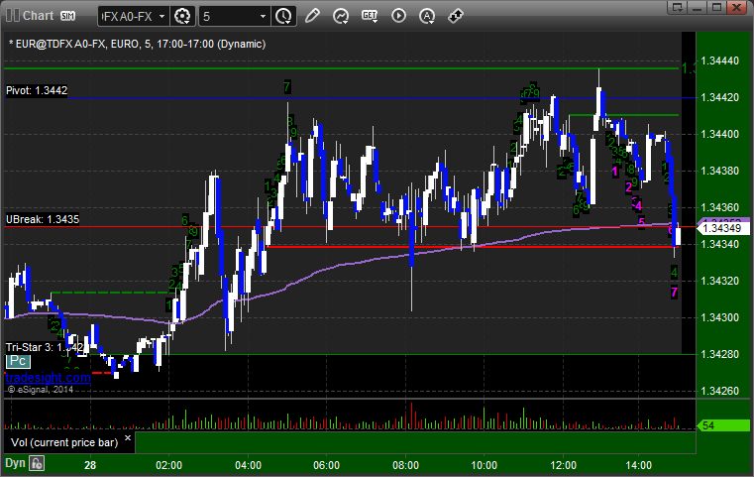This screenshot has width=754, height=477.
Task: Click the 1.34360 price axis label
Action: click(720, 207)
